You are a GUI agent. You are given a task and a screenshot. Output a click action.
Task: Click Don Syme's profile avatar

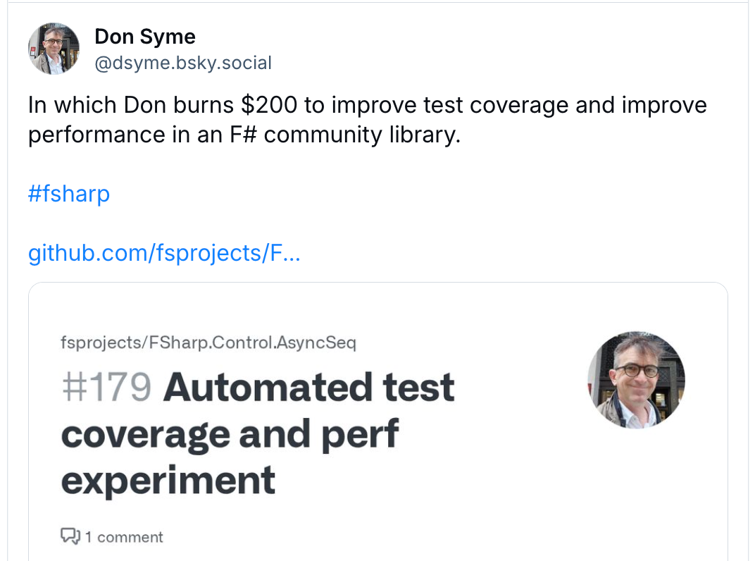click(x=54, y=48)
